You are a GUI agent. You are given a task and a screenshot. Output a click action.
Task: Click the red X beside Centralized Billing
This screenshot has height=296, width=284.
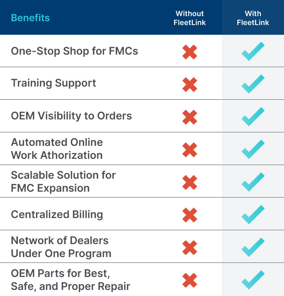pyautogui.click(x=189, y=215)
